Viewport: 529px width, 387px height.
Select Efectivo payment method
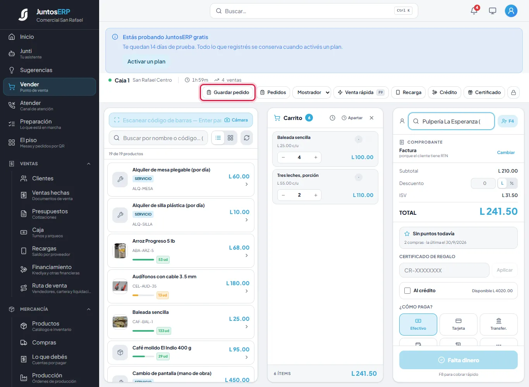point(418,324)
